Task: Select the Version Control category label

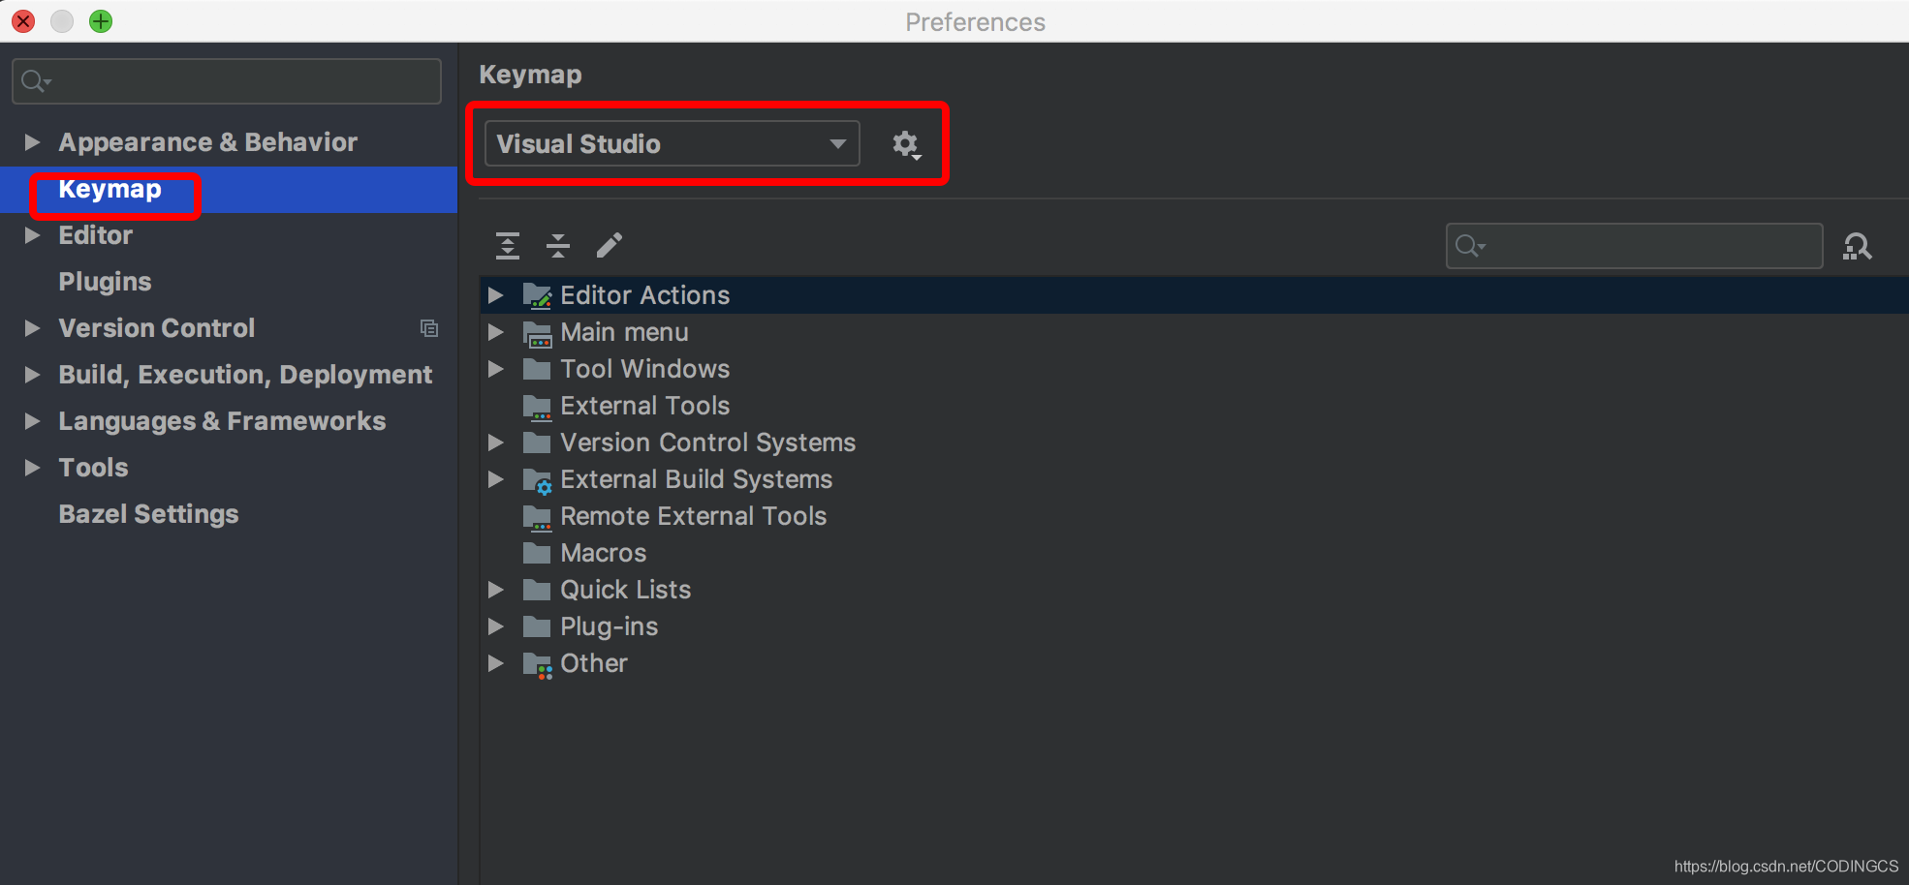Action: [156, 328]
